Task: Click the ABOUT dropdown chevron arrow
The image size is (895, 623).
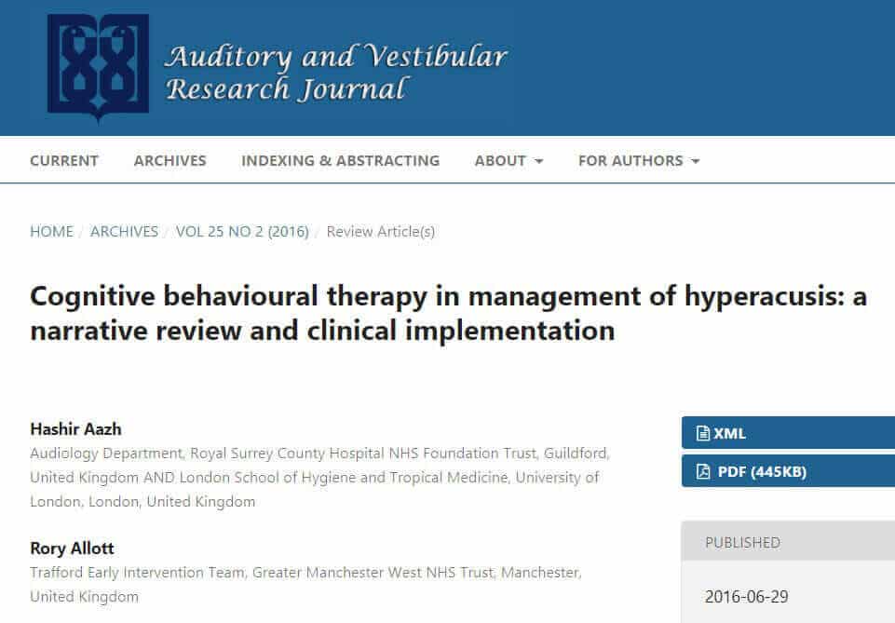Action: [x=536, y=161]
